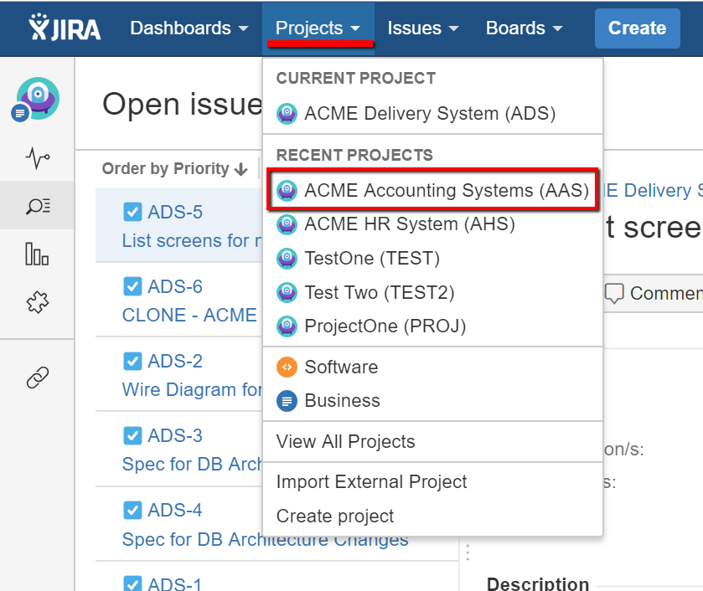This screenshot has width=703, height=591.
Task: Open the 'List screens for' issue summary
Action: coord(192,240)
